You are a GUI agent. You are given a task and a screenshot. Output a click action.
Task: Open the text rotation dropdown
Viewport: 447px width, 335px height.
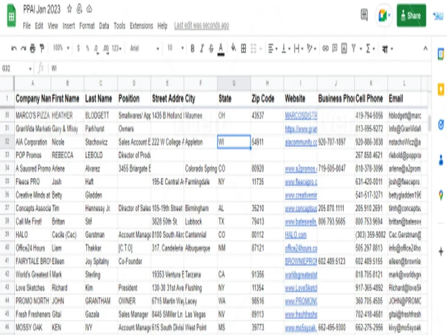tap(311, 49)
